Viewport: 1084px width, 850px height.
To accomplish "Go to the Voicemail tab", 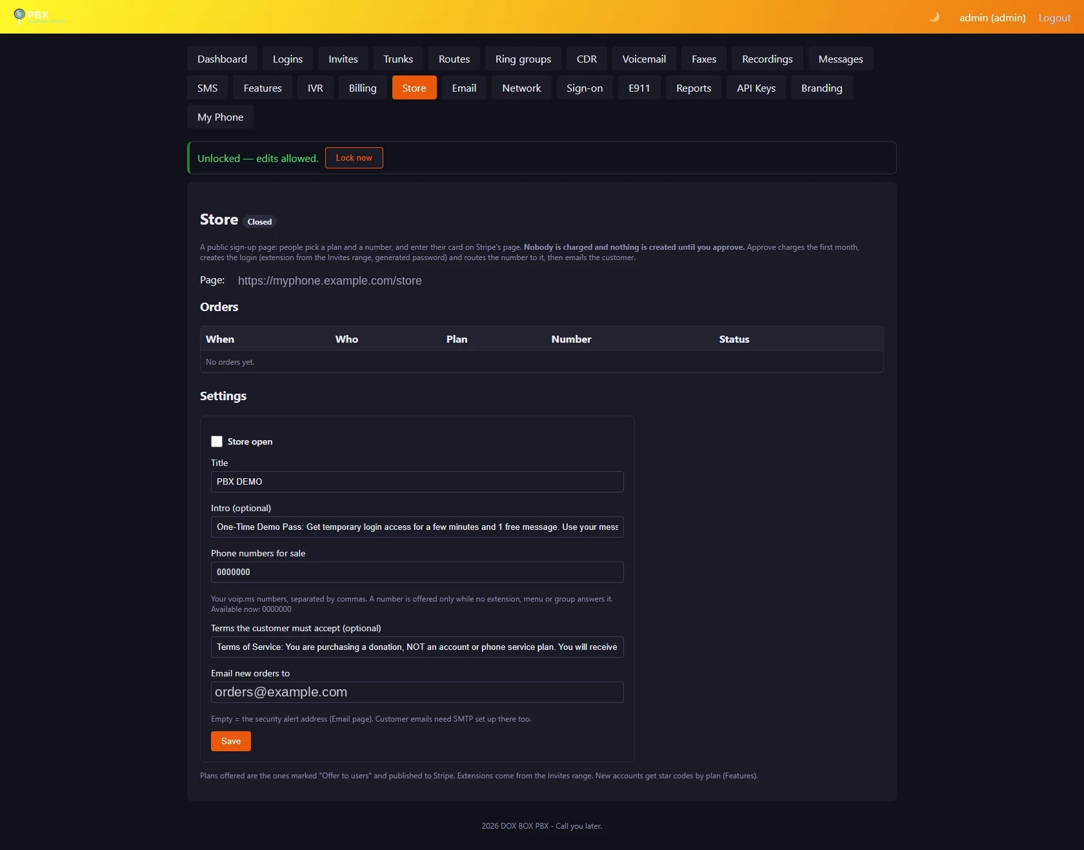I will [x=644, y=59].
